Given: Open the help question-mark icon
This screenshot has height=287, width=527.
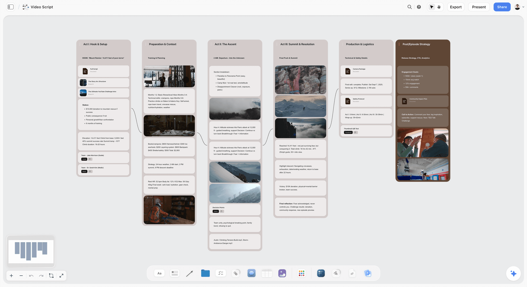Looking at the screenshot, I should (419, 7).
